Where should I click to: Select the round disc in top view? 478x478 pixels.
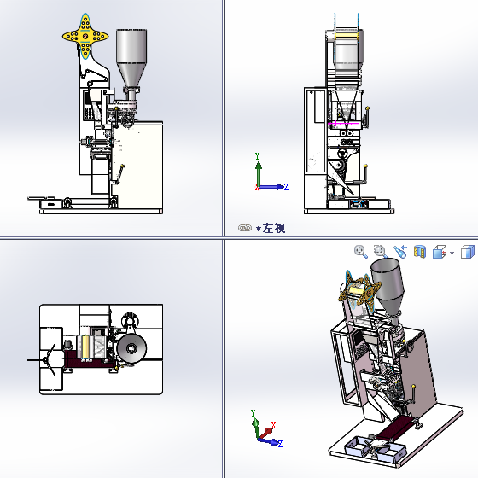(x=132, y=348)
